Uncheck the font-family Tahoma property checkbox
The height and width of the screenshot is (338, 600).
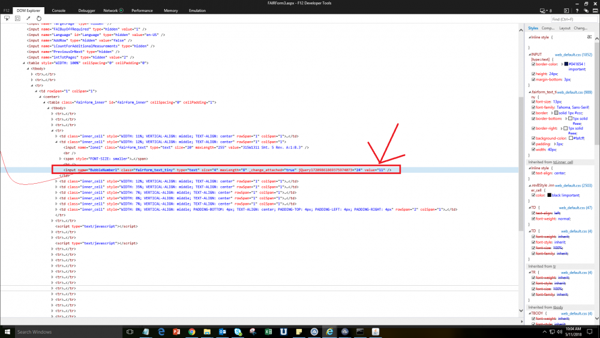coord(533,107)
